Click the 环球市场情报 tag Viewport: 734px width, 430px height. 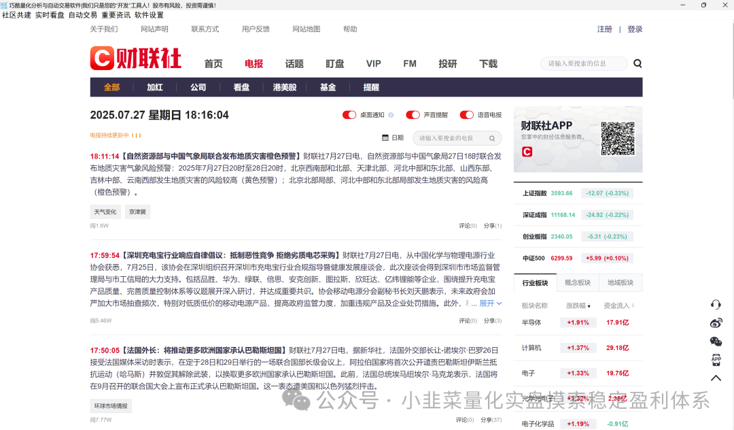click(x=111, y=406)
